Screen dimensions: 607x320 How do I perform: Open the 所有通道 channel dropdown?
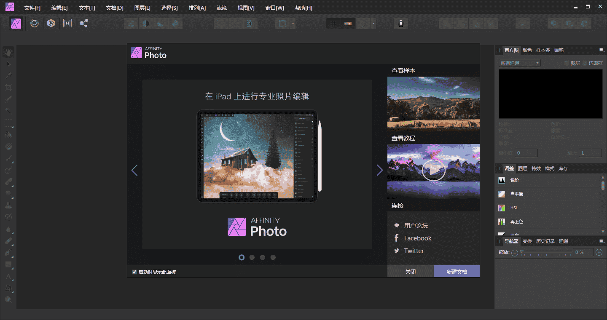[519, 63]
